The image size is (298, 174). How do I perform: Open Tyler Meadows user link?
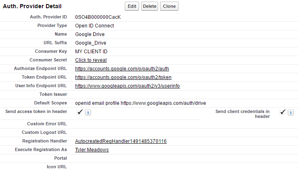pos(92,150)
